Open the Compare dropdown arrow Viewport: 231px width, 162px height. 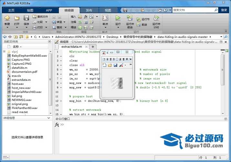(x=46, y=22)
